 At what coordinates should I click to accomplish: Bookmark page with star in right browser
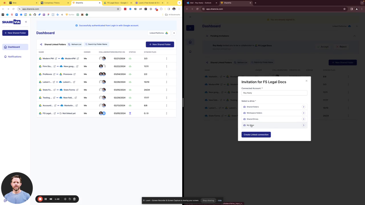[344, 9]
